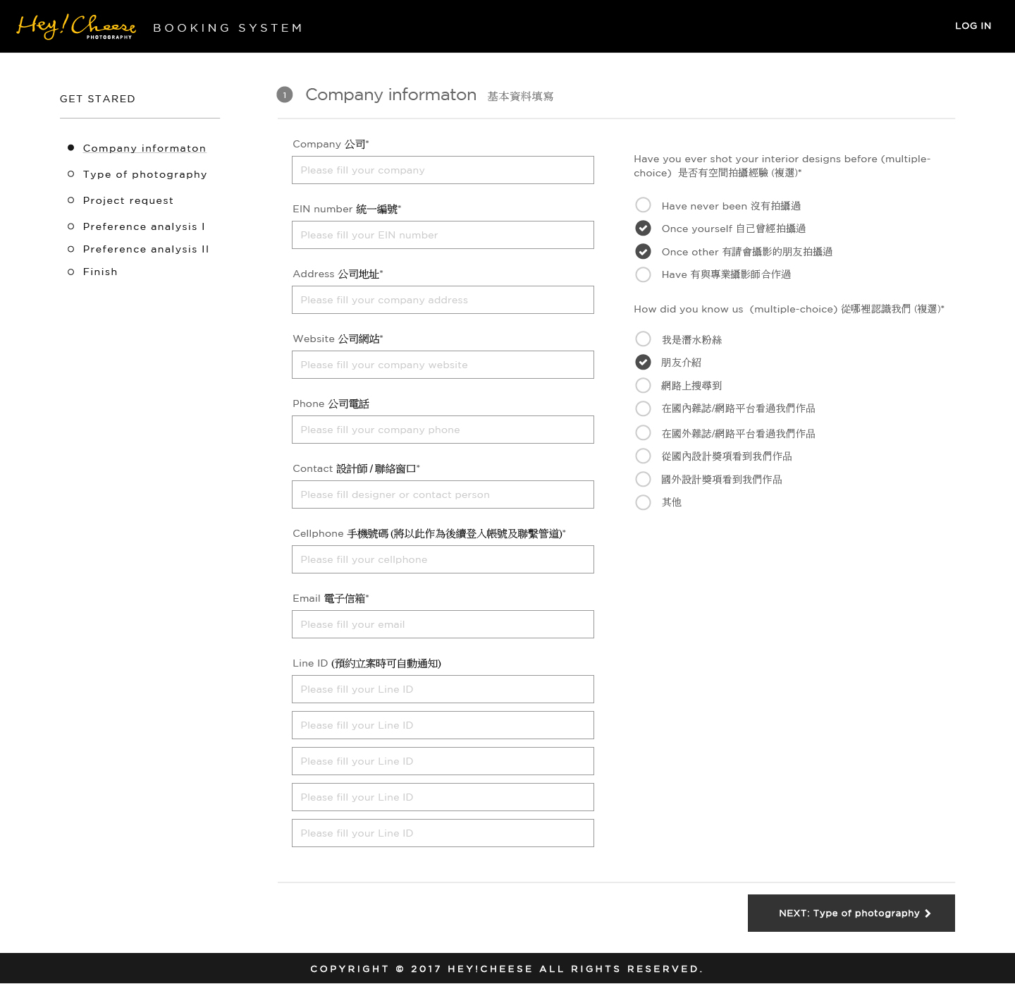1015x984 pixels.
Task: Click the first Line ID field
Action: (x=443, y=689)
